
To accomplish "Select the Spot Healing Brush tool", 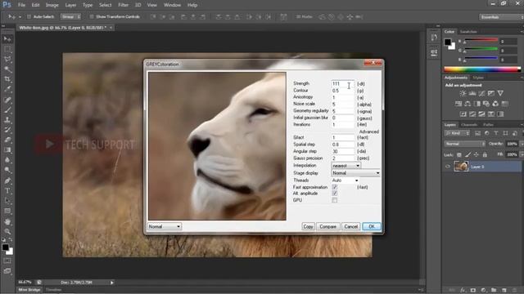I will click(x=7, y=100).
